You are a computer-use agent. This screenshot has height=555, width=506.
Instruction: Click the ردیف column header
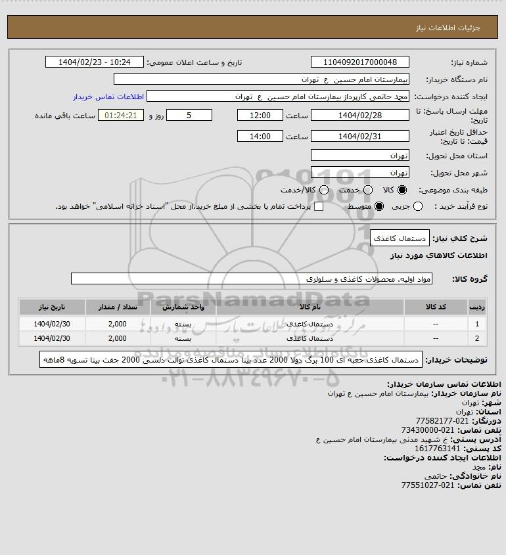pos(477,307)
